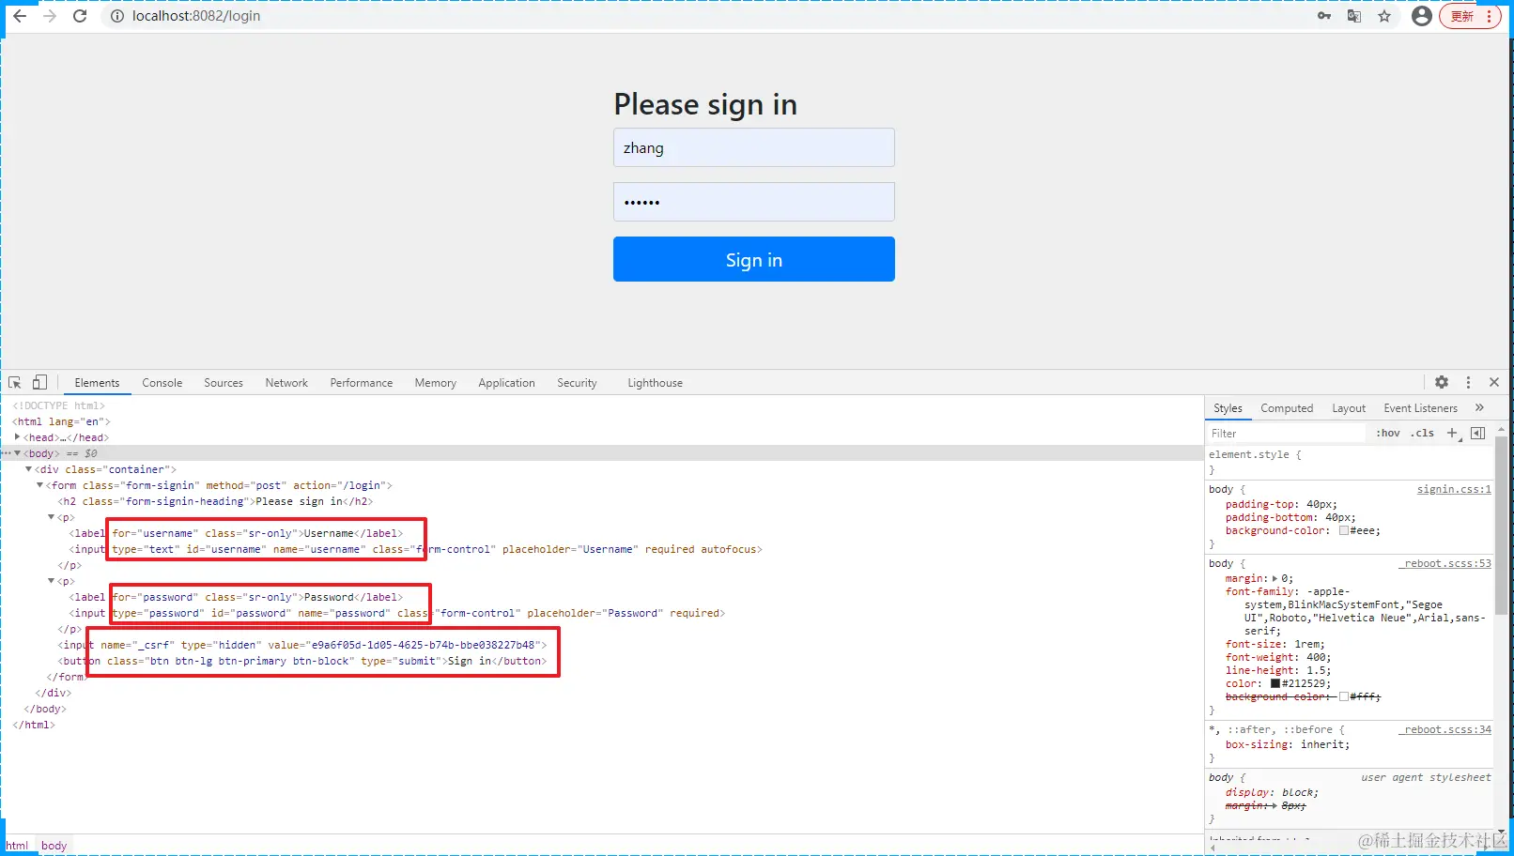Click the #eee background color swatch
1514x856 pixels.
[x=1344, y=530]
